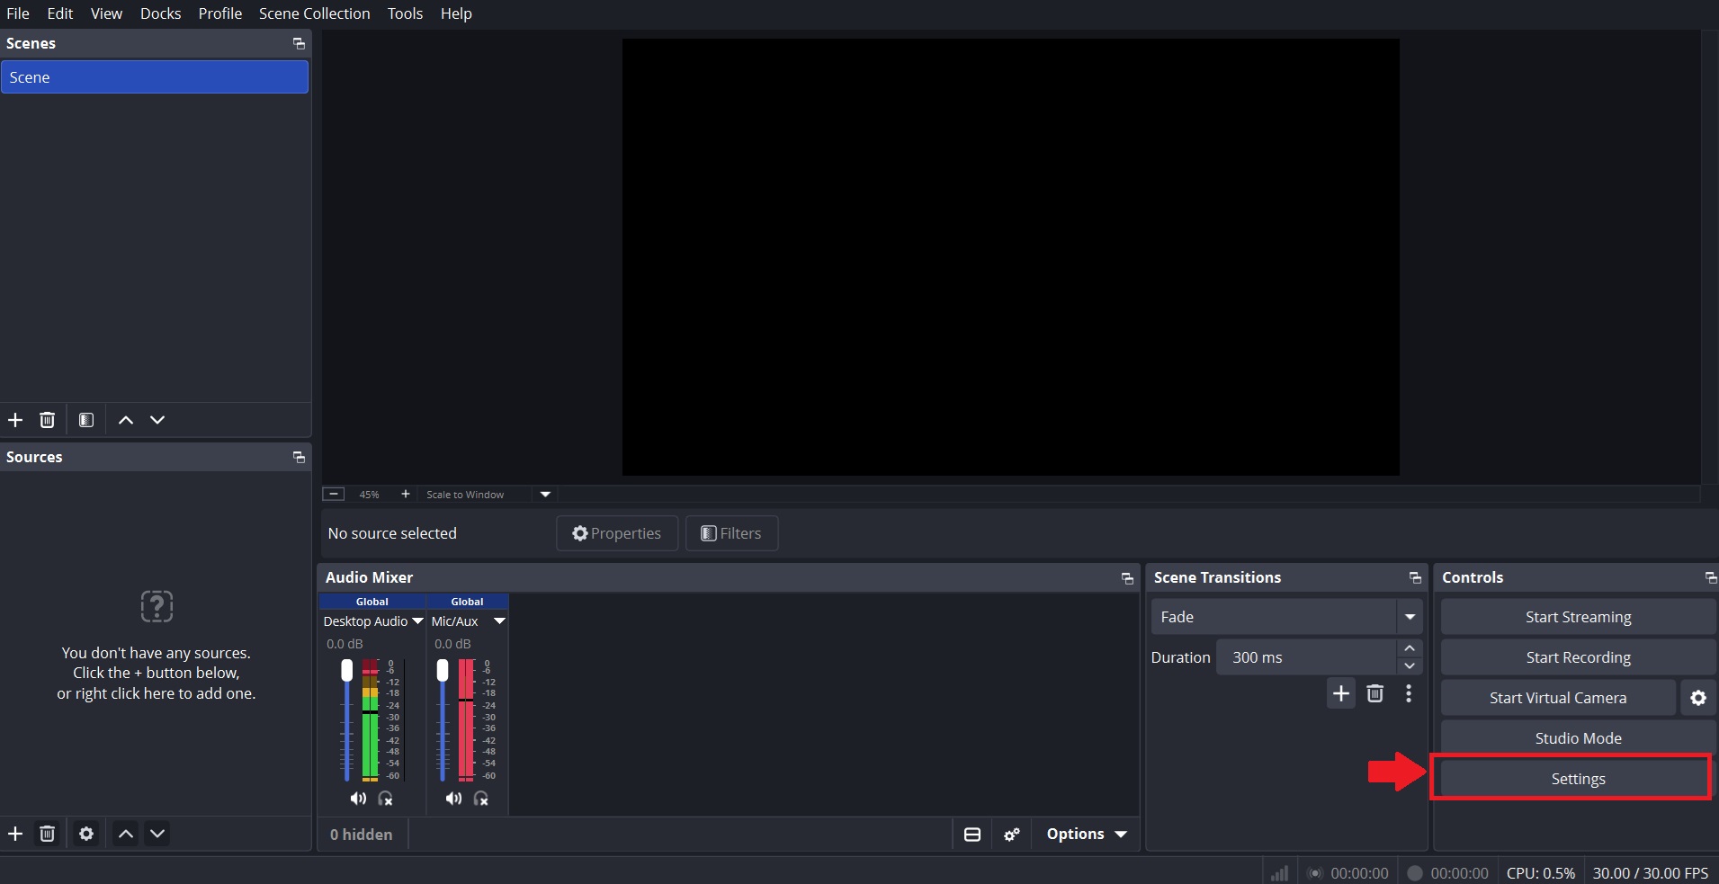This screenshot has width=1719, height=884.
Task: Add a new source with plus icon
Action: 15,834
